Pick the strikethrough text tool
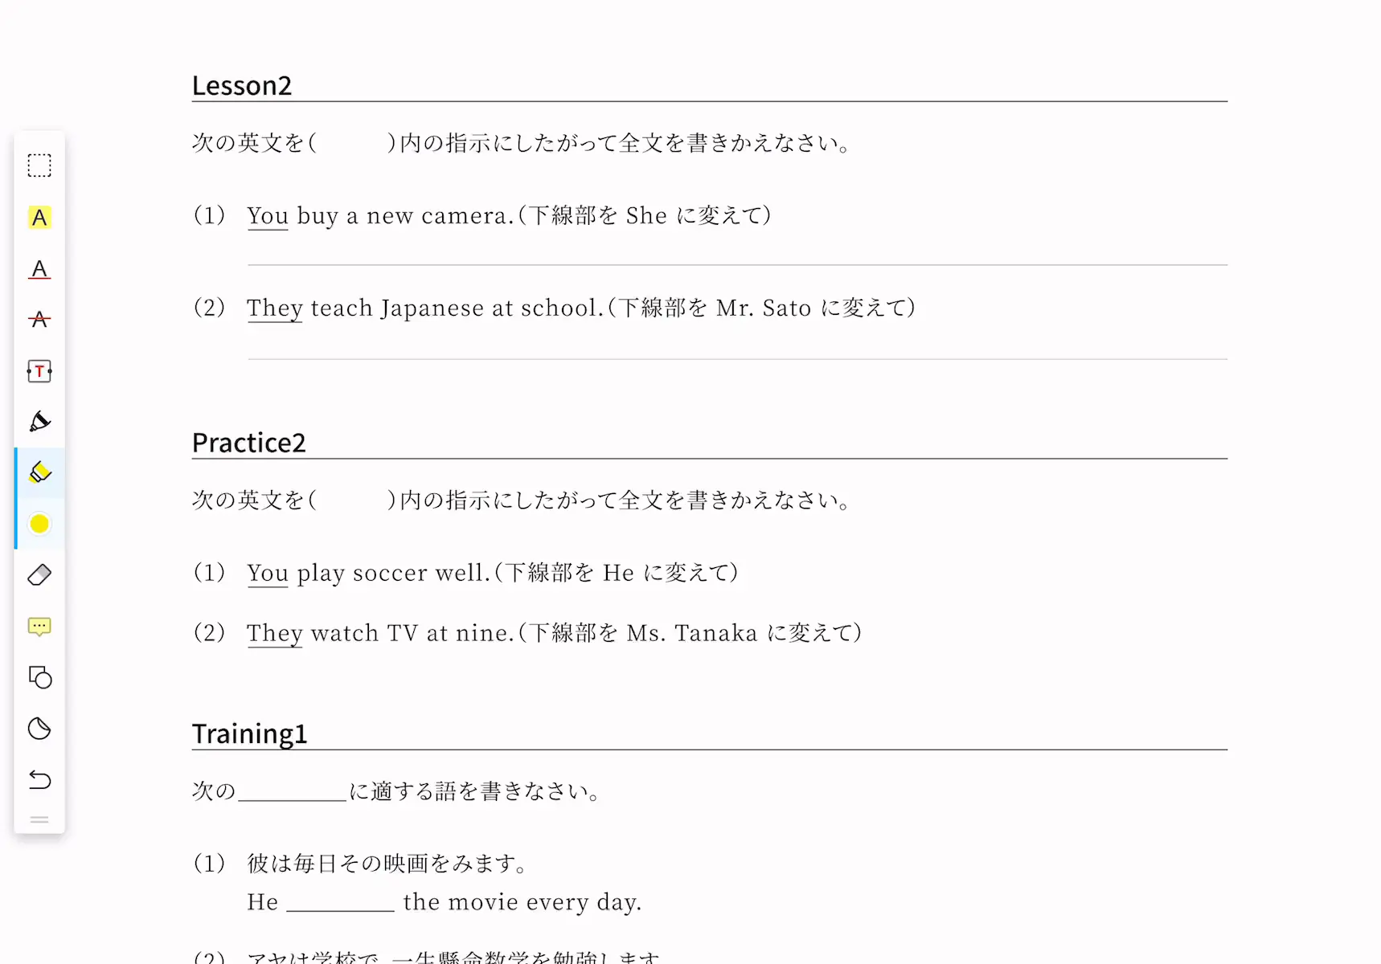 (x=39, y=320)
